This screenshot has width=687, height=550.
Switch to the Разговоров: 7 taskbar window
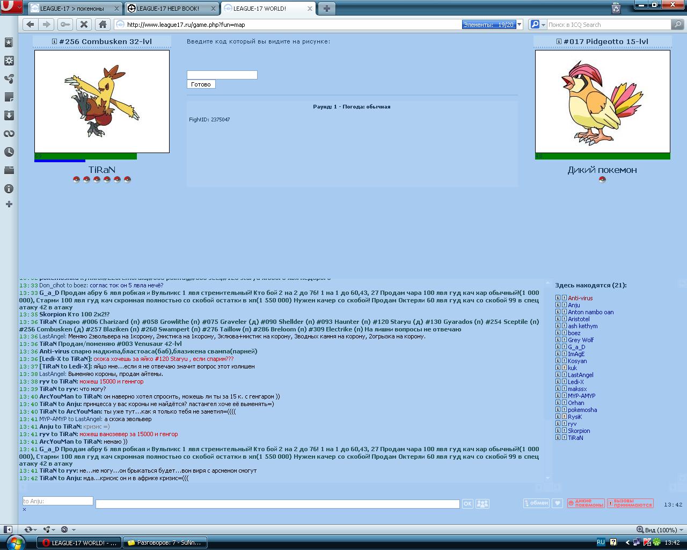point(165,542)
